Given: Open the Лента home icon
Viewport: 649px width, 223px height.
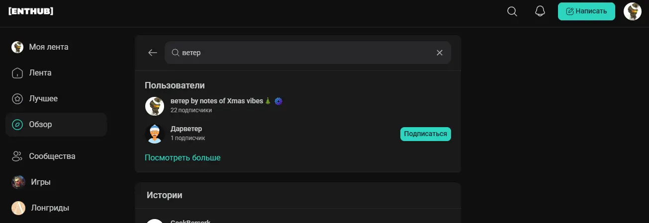Looking at the screenshot, I should [17, 73].
